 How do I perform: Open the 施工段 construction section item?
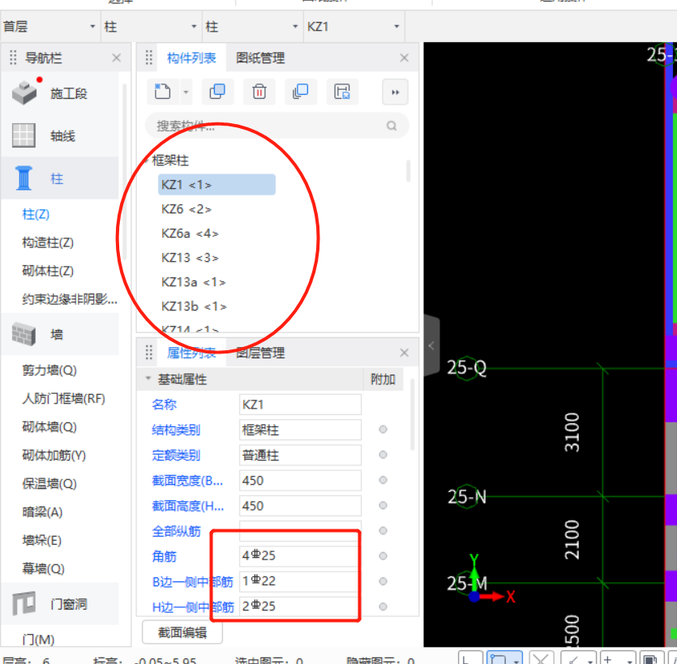pos(60,93)
